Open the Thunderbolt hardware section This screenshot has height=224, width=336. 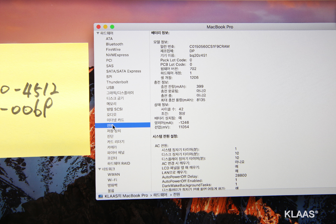(x=117, y=82)
